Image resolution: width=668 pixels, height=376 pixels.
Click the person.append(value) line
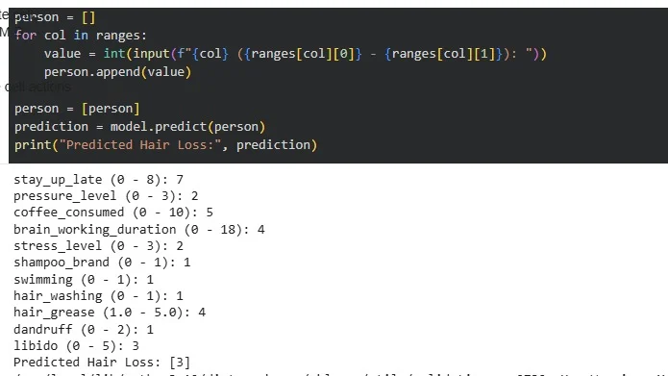(x=117, y=71)
